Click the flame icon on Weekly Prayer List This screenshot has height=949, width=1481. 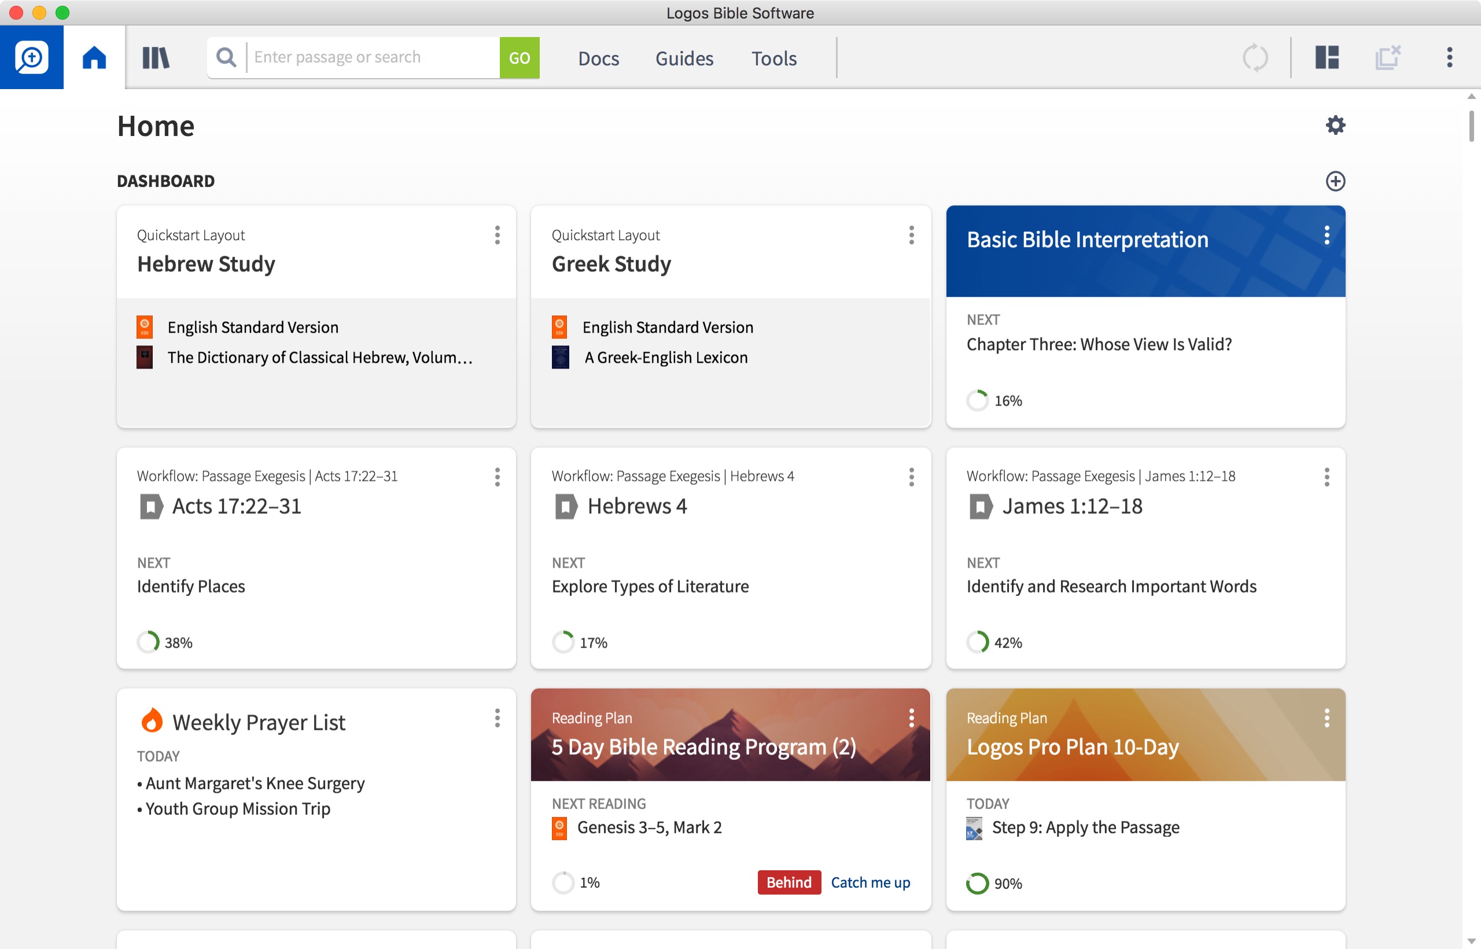[152, 720]
